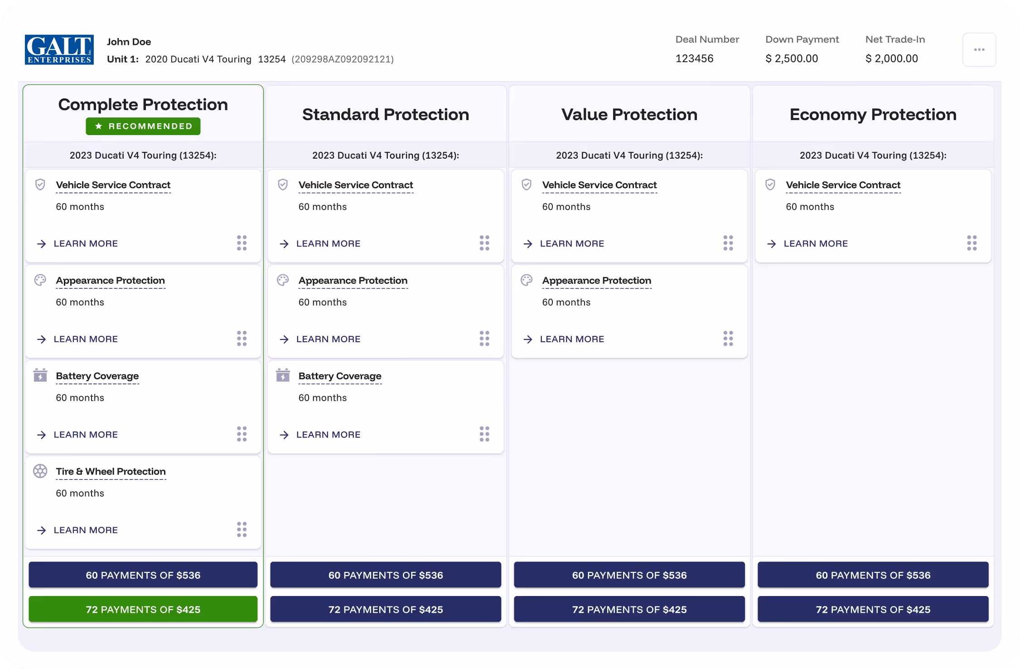Grab drag handle on Value Appearance Protection card
Screen dimensions: 1020x669
click(728, 339)
